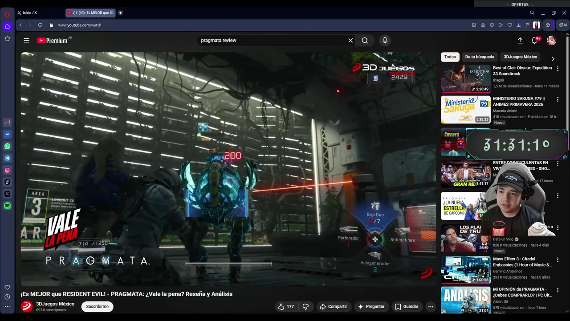Open TikTok in the Opera sidebar
Viewport: 570px width, 321px height.
(7, 182)
